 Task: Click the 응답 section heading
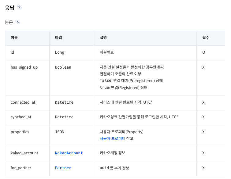(x=9, y=8)
